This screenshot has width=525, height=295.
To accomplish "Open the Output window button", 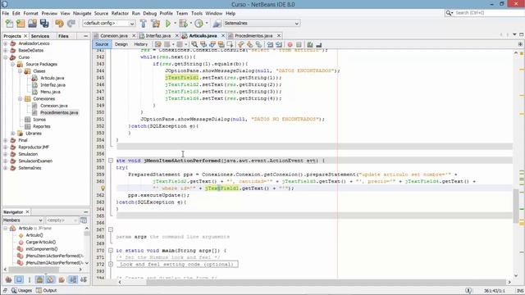I will (47, 290).
